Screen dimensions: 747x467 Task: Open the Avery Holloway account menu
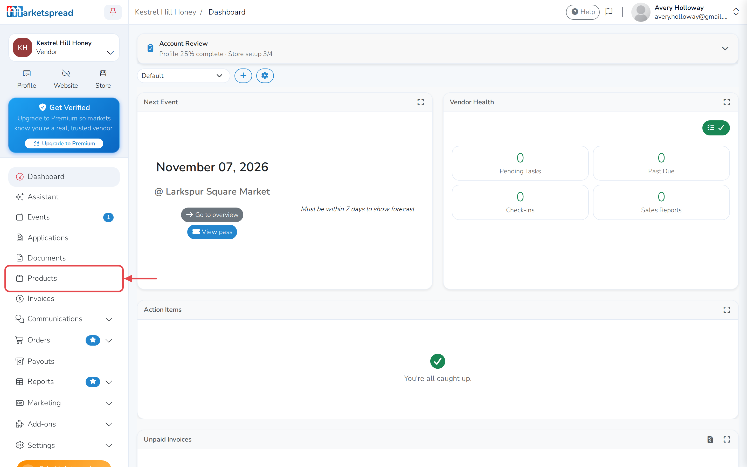685,12
